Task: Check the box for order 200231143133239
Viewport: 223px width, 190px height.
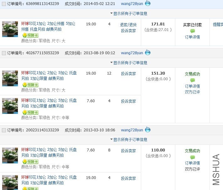Action: point(4,130)
